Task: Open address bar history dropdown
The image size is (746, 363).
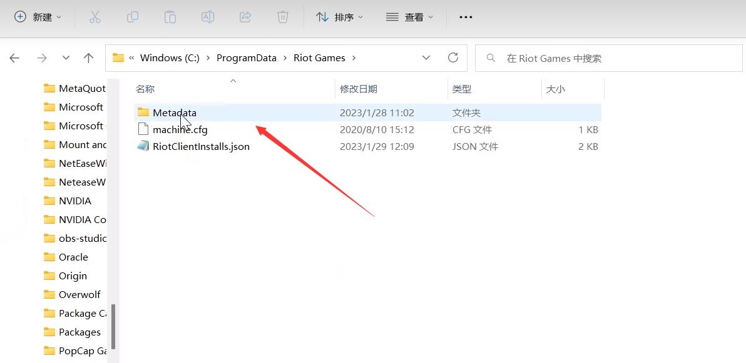Action: [x=426, y=58]
